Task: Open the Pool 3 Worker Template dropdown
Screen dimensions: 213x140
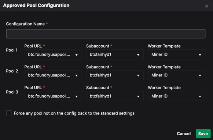Action: (176, 96)
